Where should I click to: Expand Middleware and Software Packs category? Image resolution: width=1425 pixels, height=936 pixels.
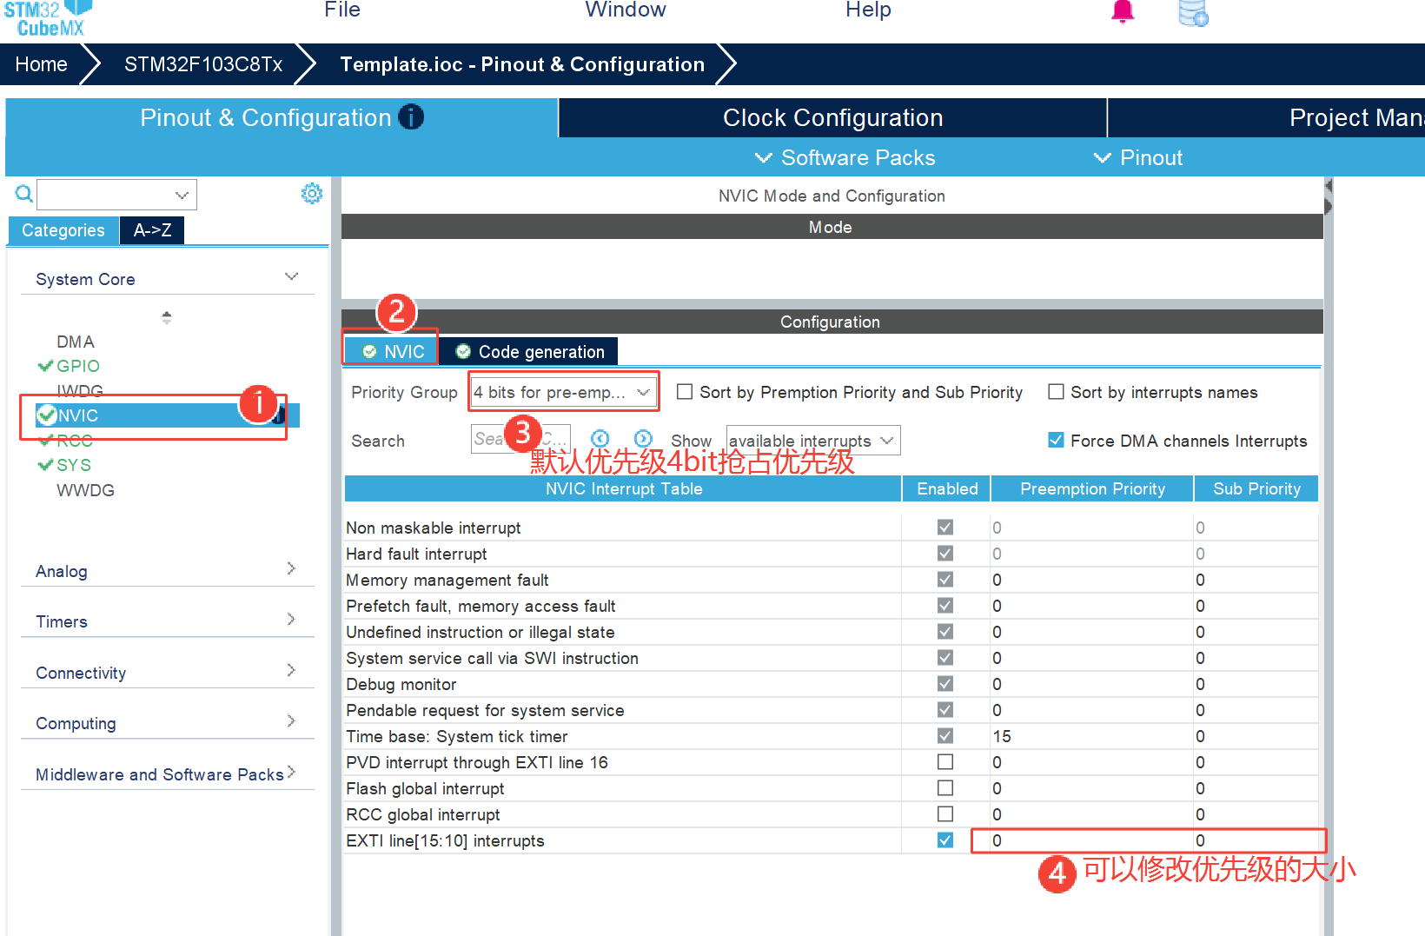[291, 772]
